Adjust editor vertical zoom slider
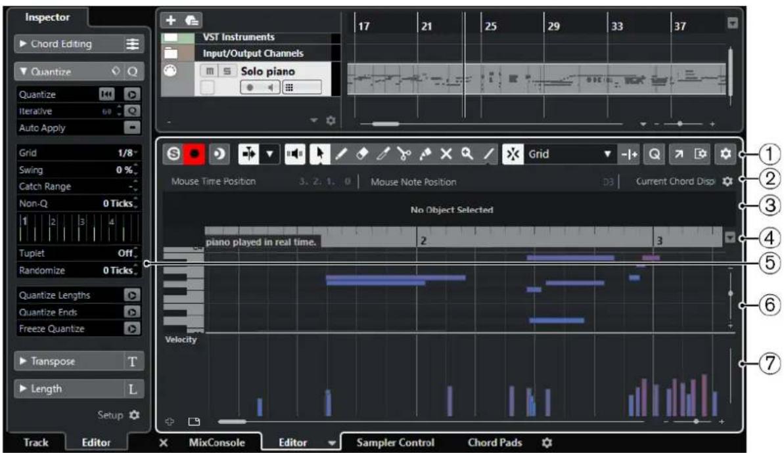 pyautogui.click(x=731, y=293)
